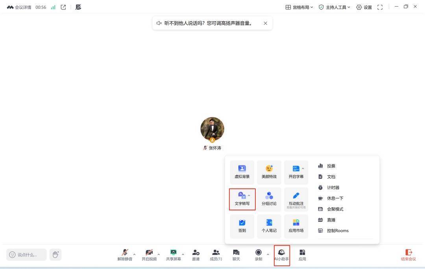
Task: Toggle the 应用 apps panel
Action: pos(302,255)
